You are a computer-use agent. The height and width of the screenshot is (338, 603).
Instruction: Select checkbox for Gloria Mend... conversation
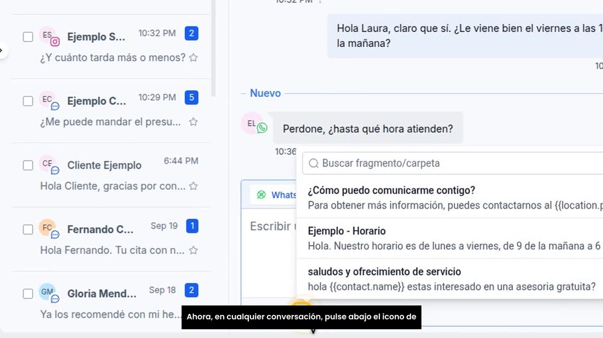28,294
